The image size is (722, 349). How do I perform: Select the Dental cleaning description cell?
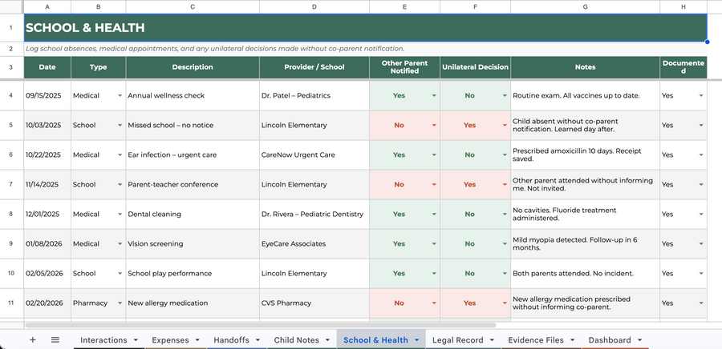(x=193, y=215)
